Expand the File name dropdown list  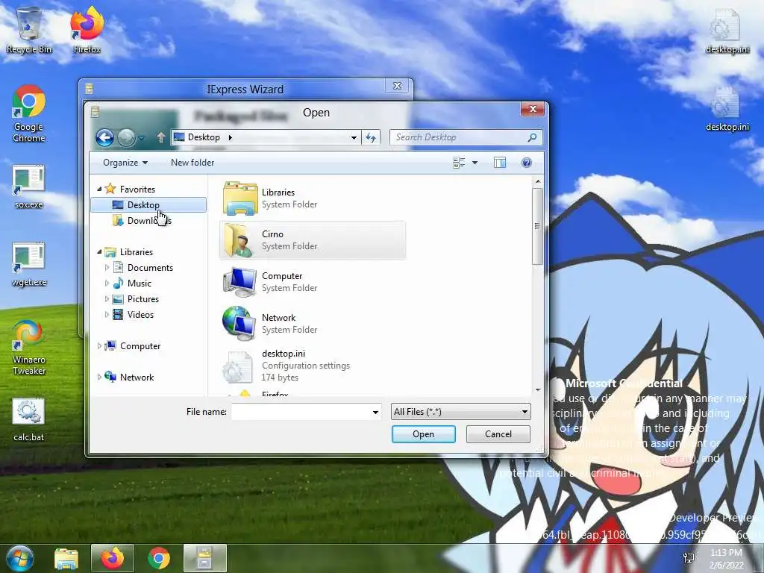(375, 412)
